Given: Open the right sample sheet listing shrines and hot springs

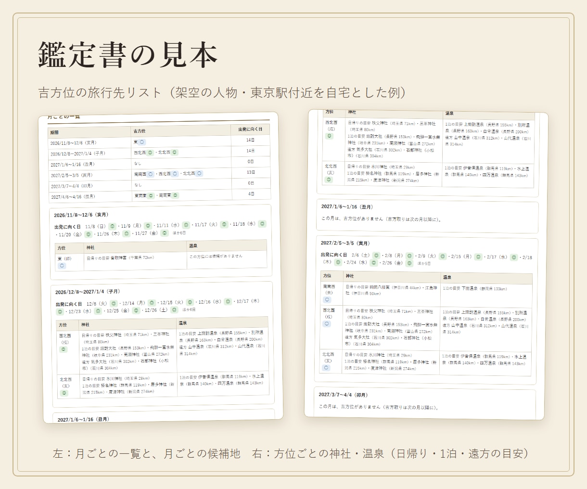Looking at the screenshot, I should [x=426, y=265].
